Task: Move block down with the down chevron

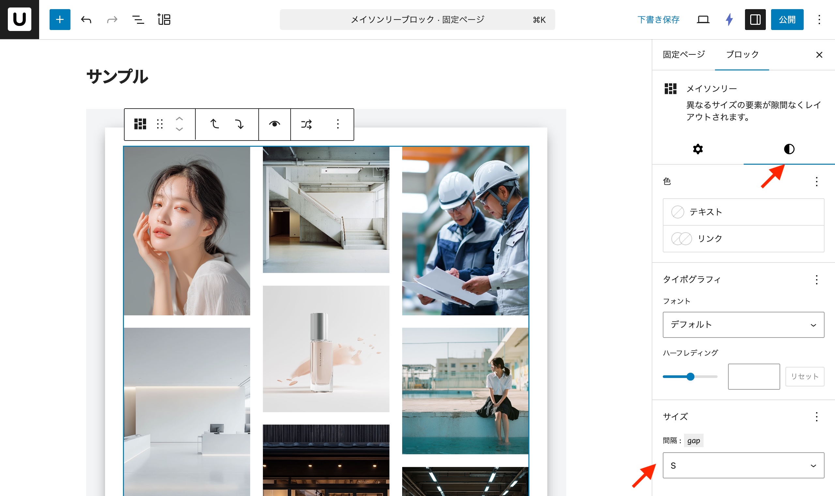Action: point(179,129)
